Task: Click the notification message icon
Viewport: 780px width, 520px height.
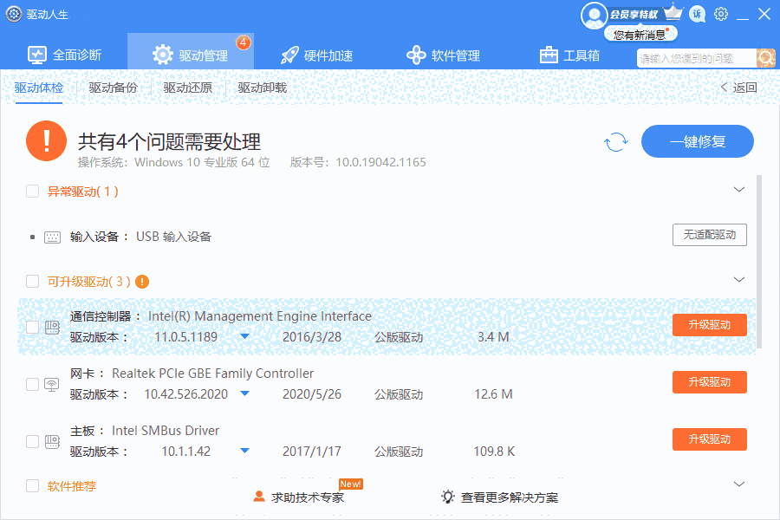Action: coord(697,14)
